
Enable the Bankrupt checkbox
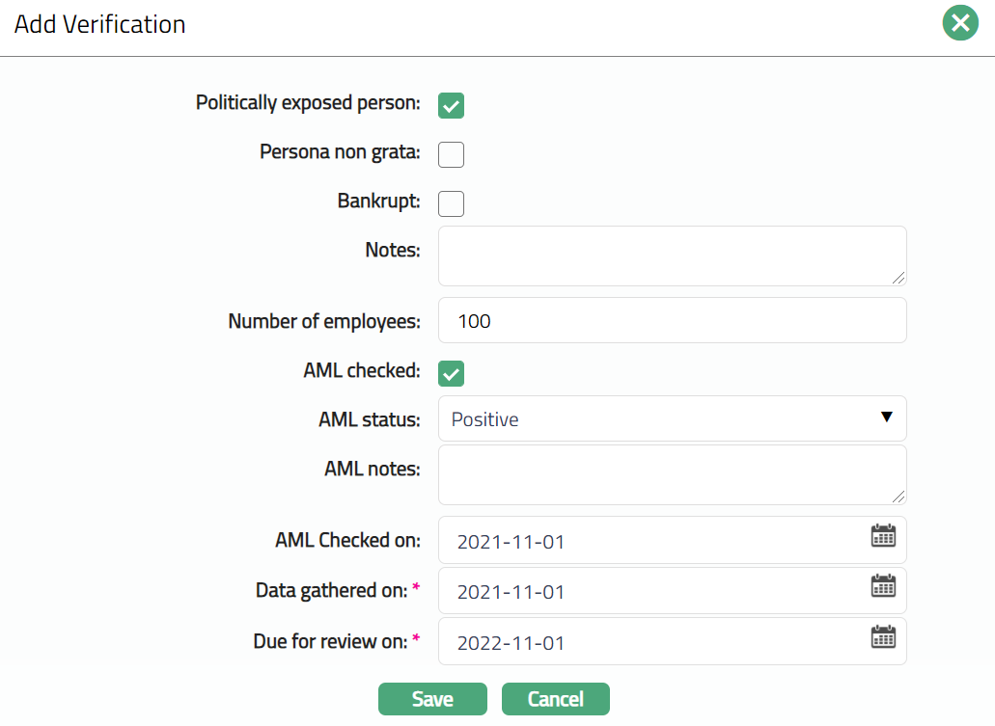click(452, 203)
